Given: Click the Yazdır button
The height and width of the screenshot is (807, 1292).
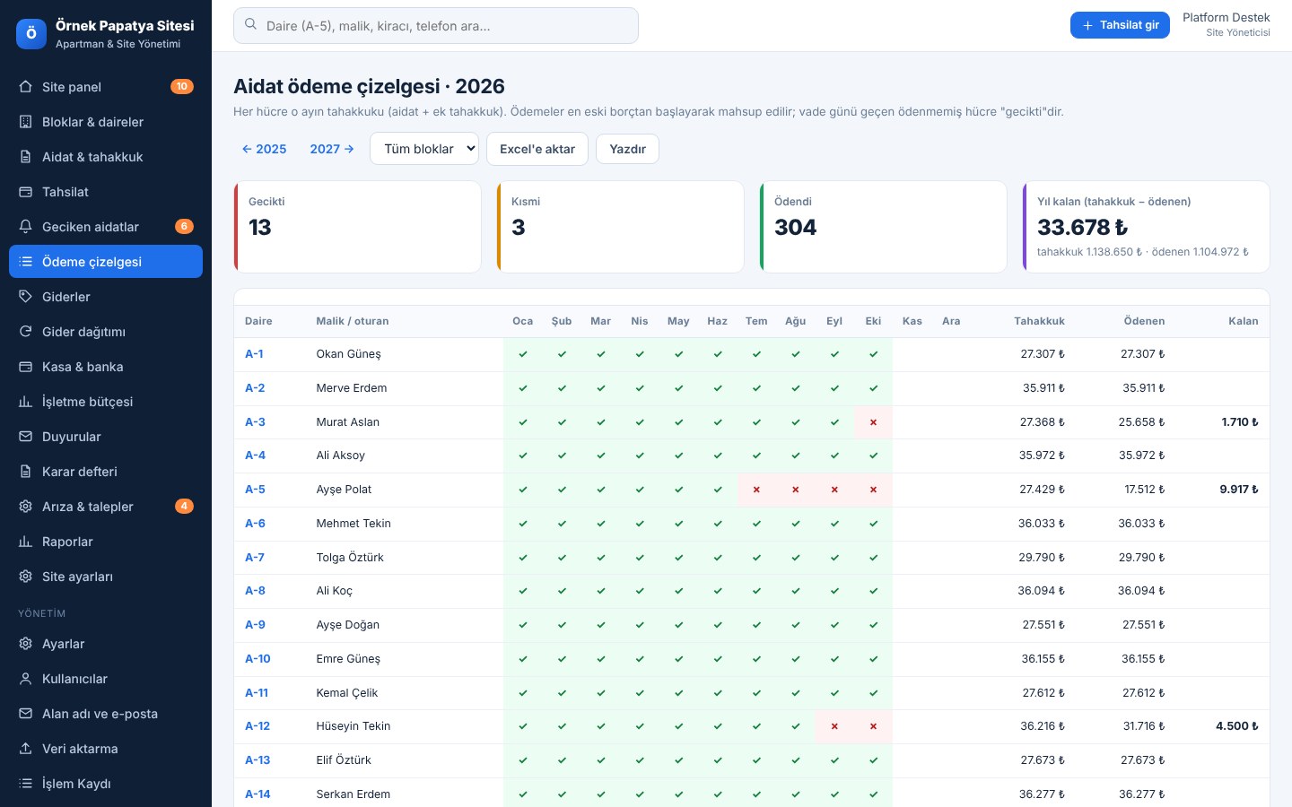Looking at the screenshot, I should (627, 149).
